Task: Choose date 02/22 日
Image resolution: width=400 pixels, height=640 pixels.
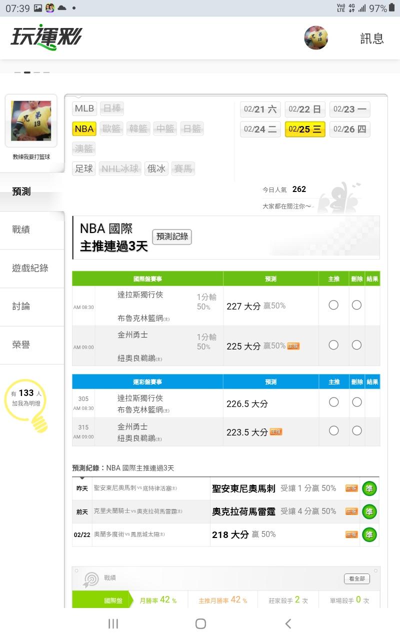Action: (x=305, y=109)
